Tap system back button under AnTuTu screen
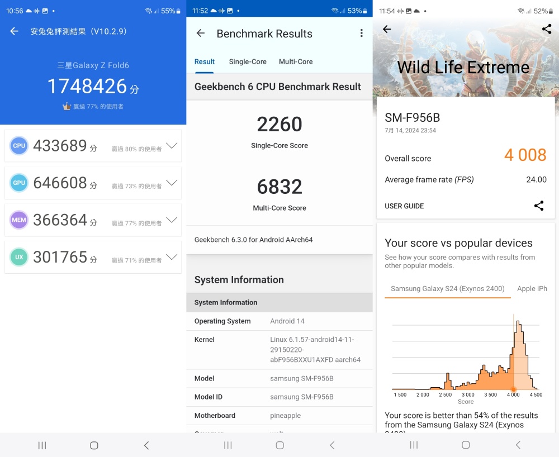 146,445
